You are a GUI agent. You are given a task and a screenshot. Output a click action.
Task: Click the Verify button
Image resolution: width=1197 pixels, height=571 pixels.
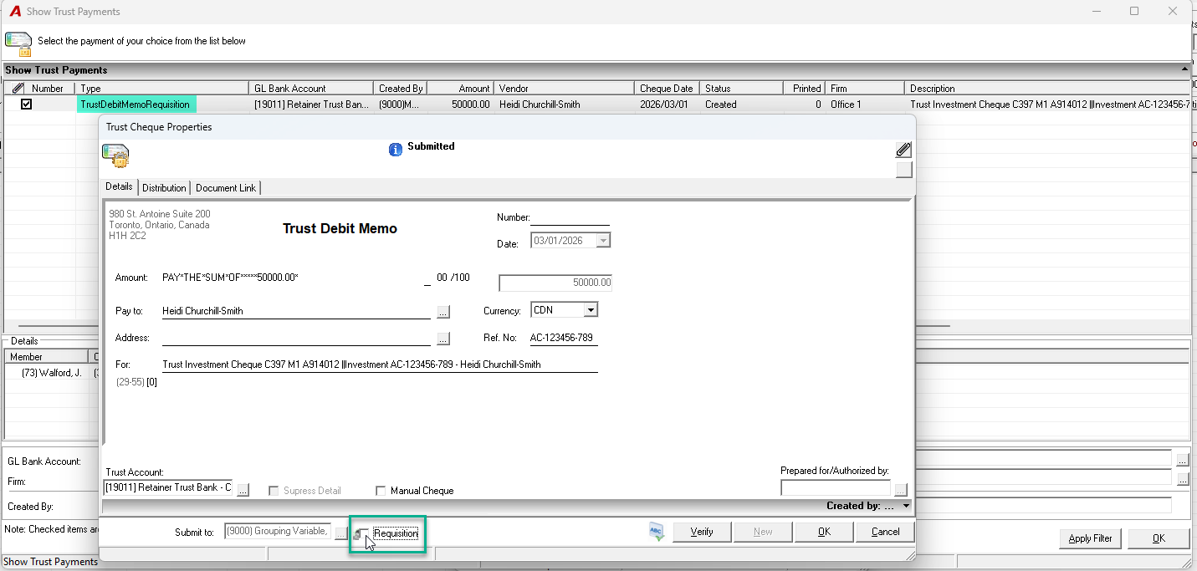coord(702,532)
